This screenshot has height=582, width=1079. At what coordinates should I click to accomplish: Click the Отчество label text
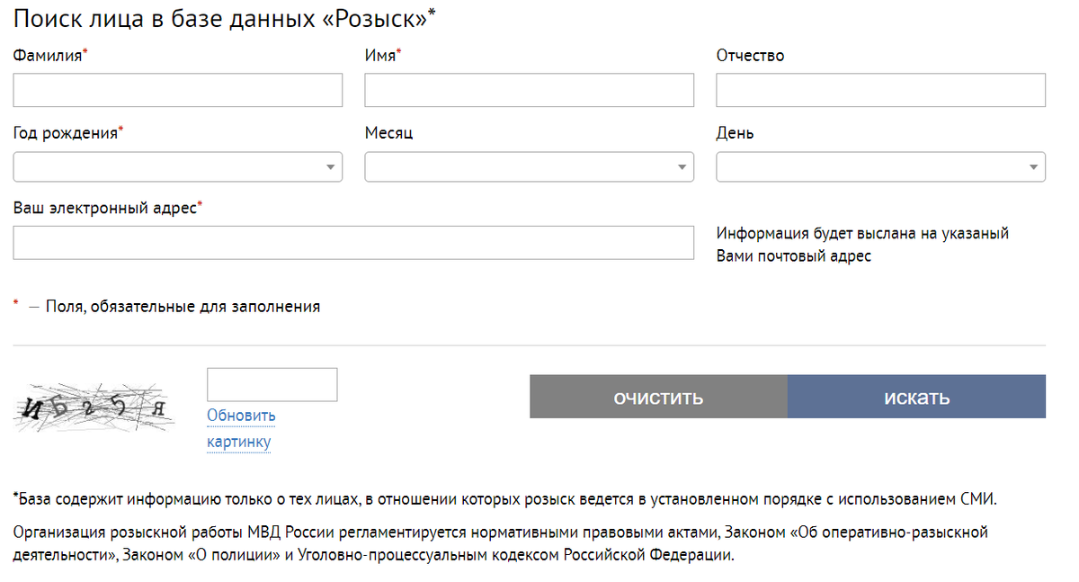click(x=750, y=56)
